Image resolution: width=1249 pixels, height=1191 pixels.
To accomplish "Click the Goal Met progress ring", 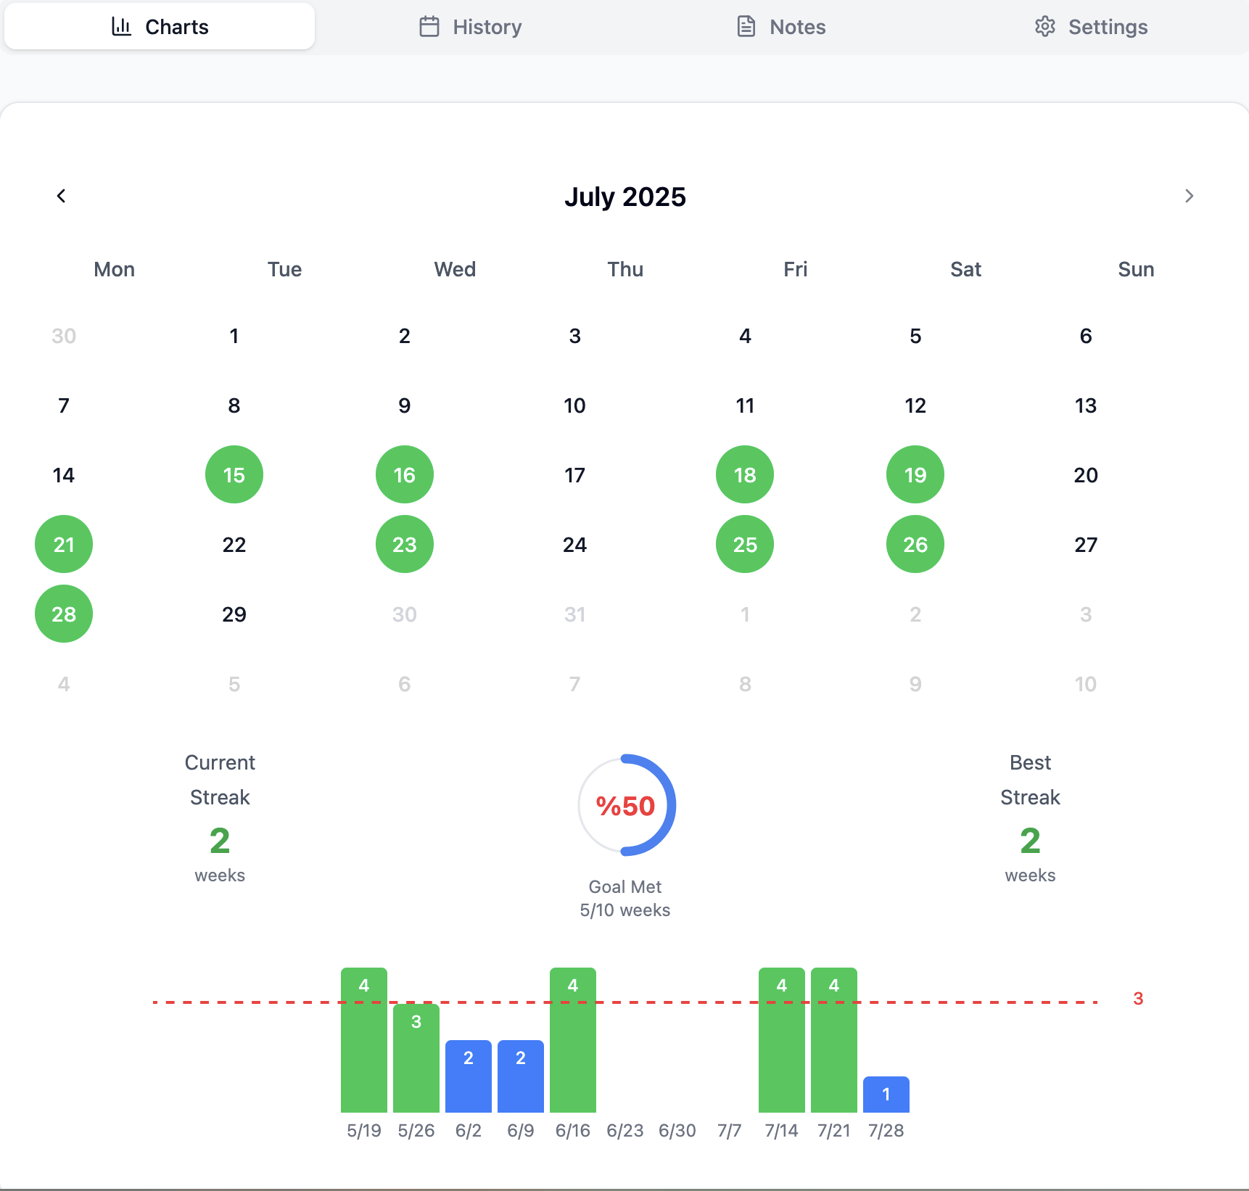I will tap(625, 806).
